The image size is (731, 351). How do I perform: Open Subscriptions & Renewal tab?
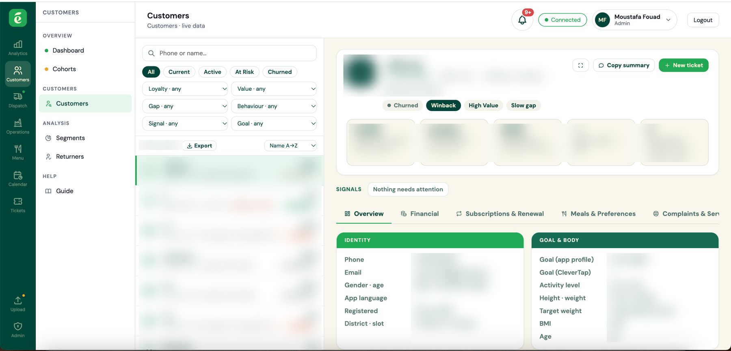[x=500, y=214]
